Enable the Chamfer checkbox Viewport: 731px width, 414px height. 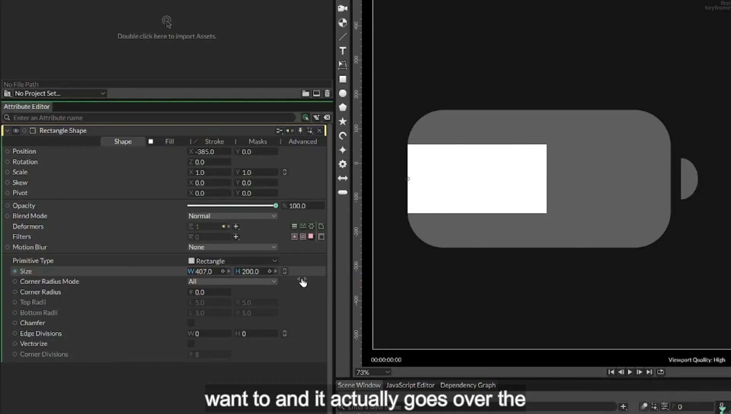[x=191, y=323]
